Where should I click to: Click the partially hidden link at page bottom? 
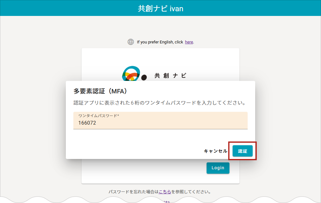[166, 201]
